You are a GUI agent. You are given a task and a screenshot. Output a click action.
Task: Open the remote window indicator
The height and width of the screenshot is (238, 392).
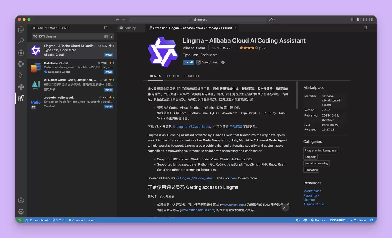(19, 220)
